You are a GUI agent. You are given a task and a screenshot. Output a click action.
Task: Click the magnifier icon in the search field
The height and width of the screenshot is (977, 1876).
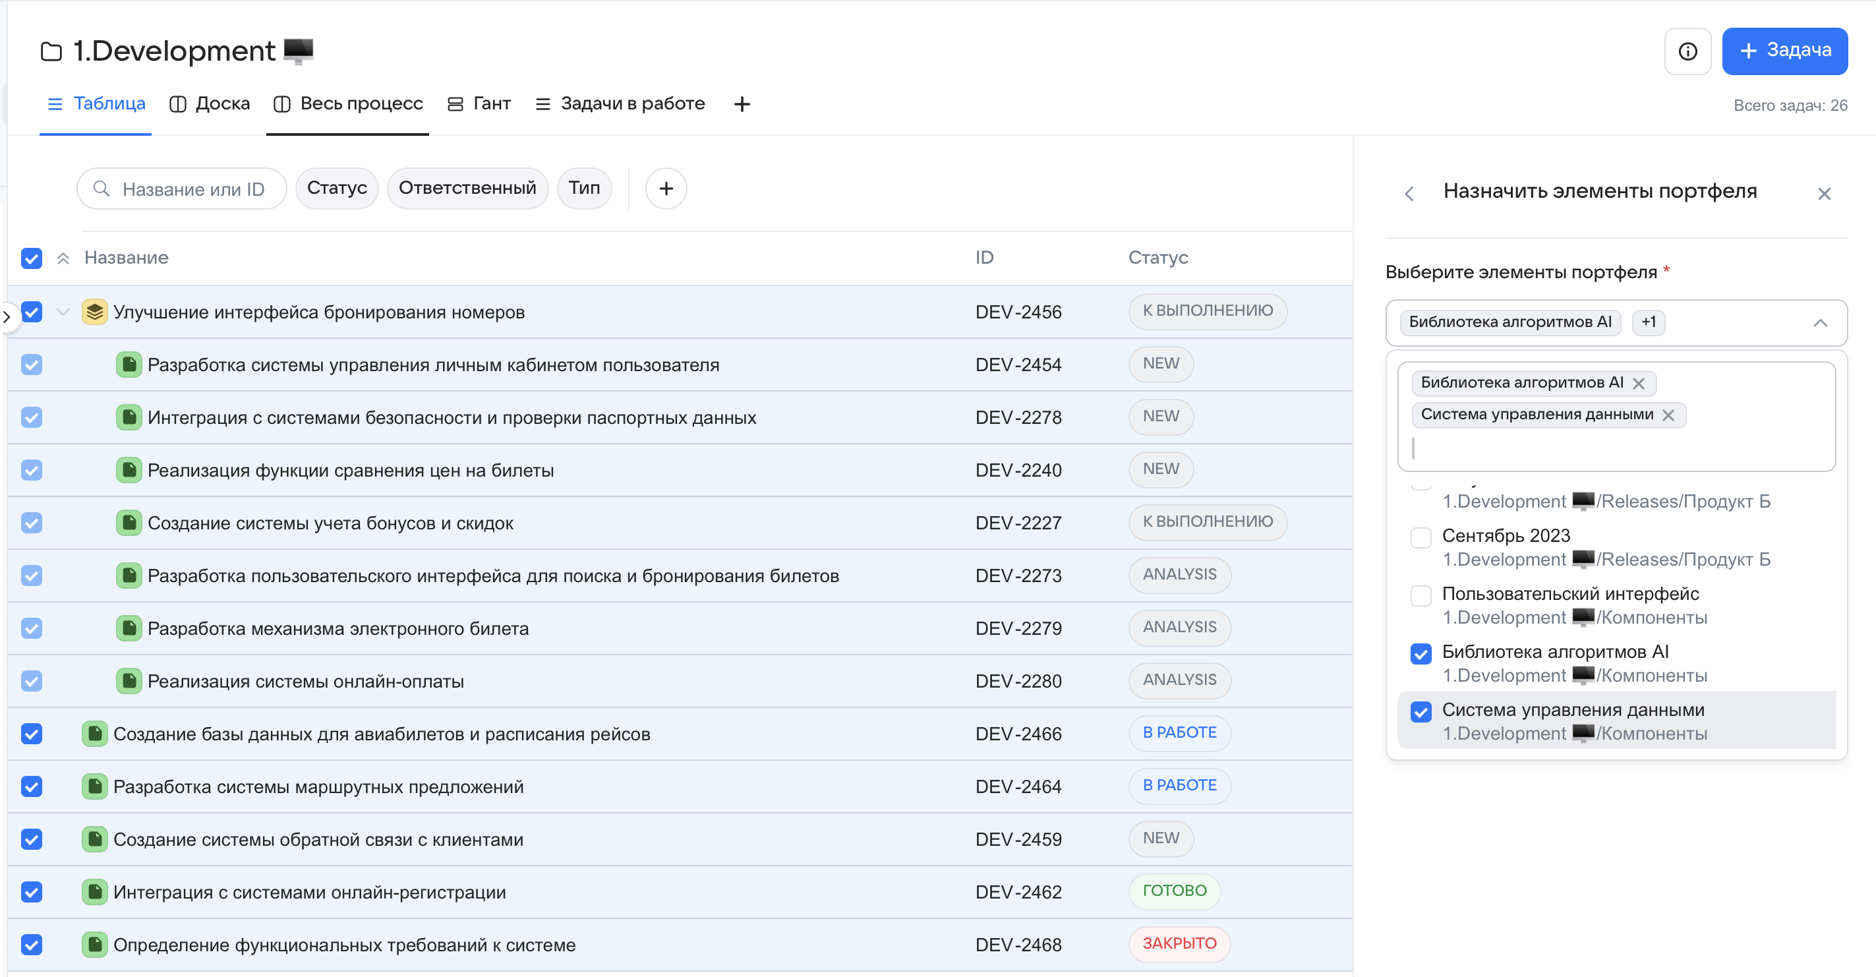[103, 189]
